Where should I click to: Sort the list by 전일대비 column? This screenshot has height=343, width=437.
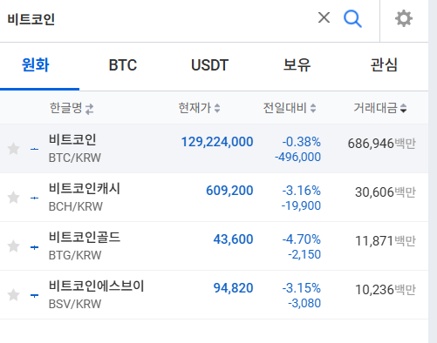click(290, 108)
